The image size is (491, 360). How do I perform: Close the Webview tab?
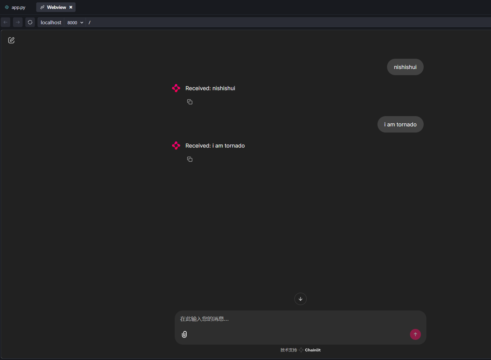71,7
